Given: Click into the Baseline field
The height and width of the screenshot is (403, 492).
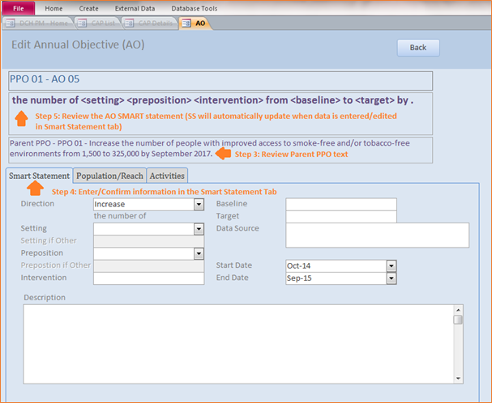Looking at the screenshot, I should point(341,204).
